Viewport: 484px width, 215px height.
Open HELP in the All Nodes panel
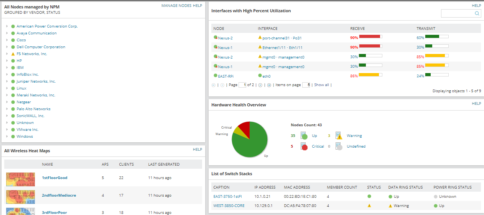click(198, 6)
